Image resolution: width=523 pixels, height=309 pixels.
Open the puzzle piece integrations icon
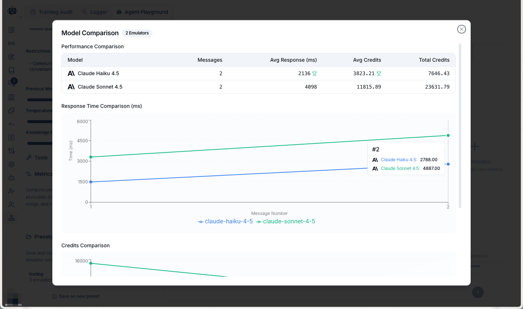coord(11,110)
